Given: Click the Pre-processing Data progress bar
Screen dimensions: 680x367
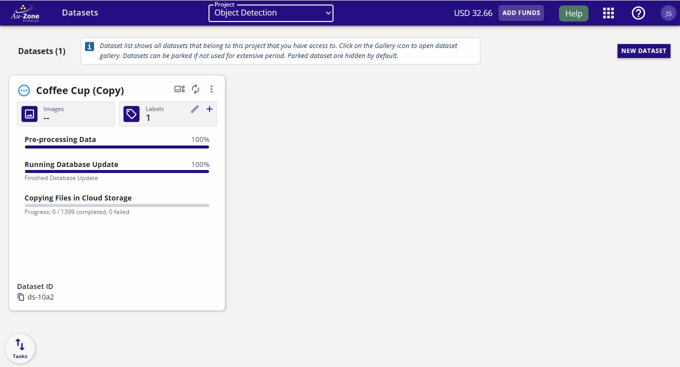Looking at the screenshot, I should tap(116, 147).
